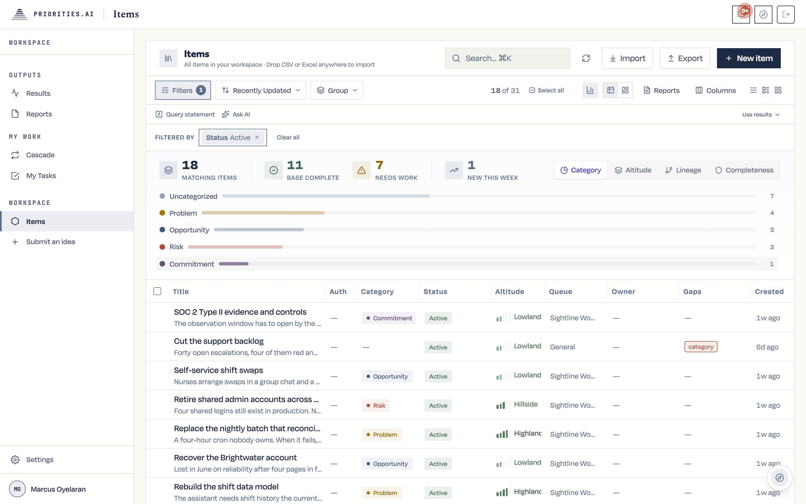Open the notifications bell icon

pyautogui.click(x=741, y=14)
